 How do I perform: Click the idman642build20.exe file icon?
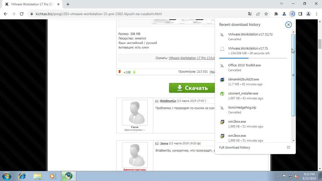pos(222,80)
